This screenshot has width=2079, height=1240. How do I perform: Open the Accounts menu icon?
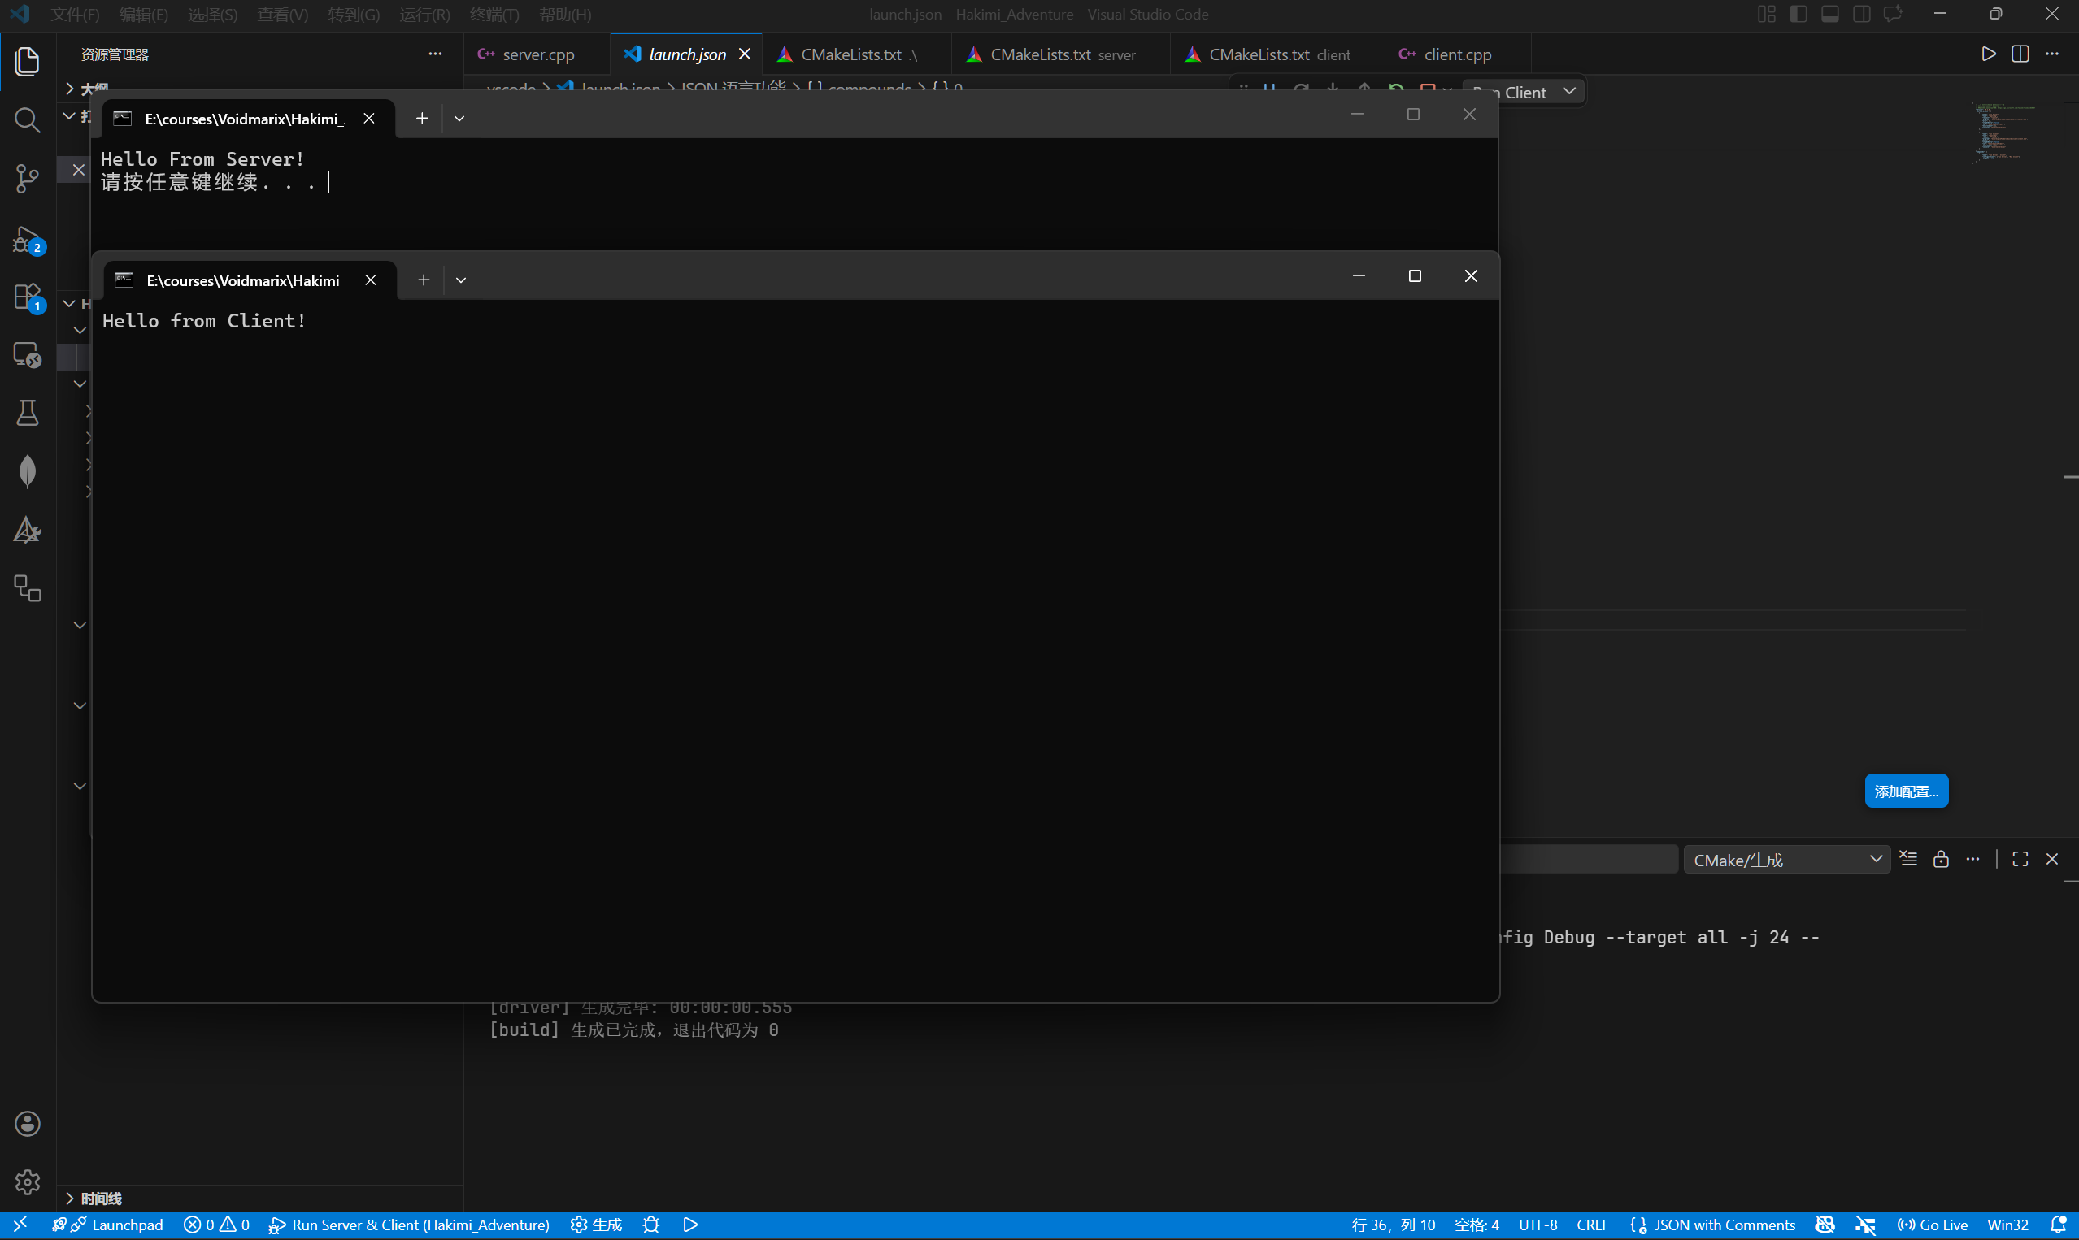(x=27, y=1124)
